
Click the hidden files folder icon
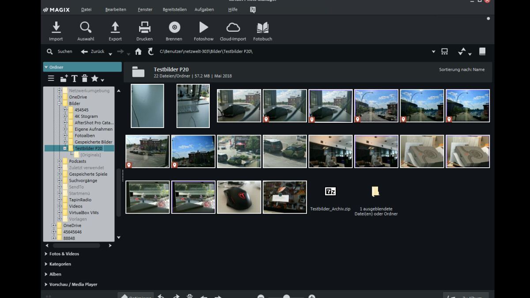click(375, 191)
